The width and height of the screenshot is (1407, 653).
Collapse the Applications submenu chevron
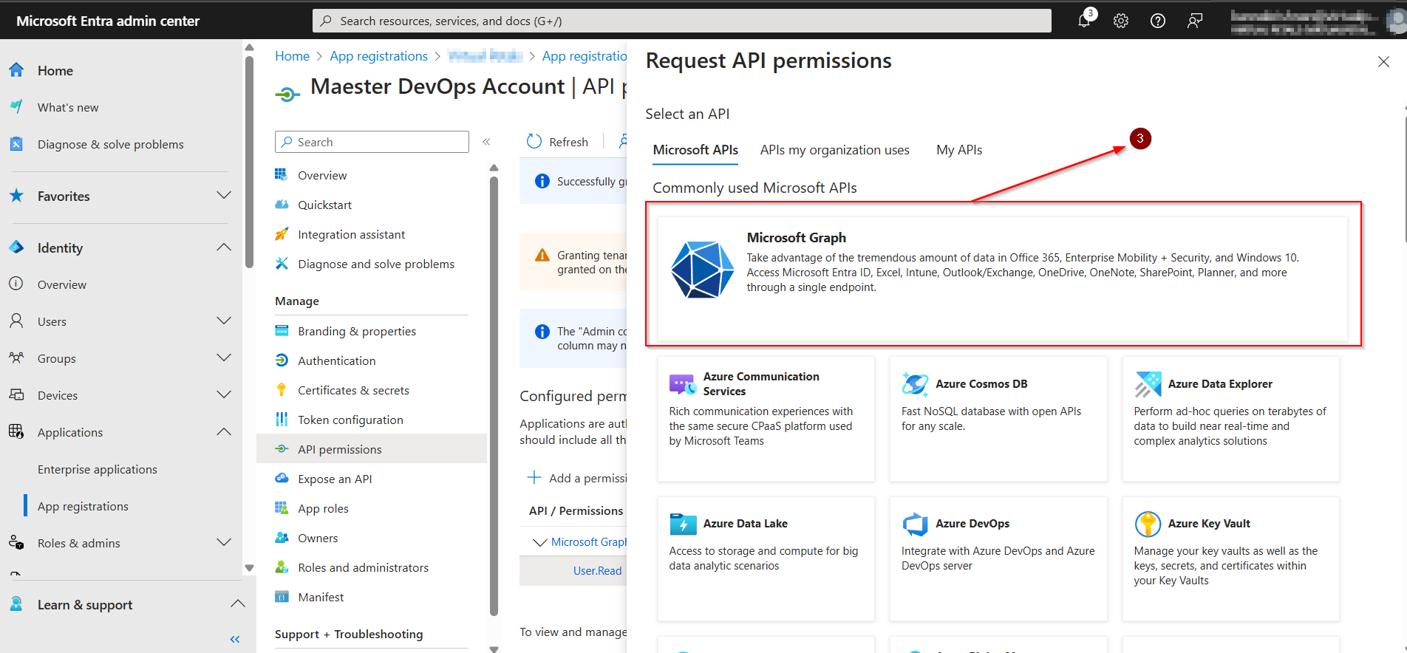224,431
